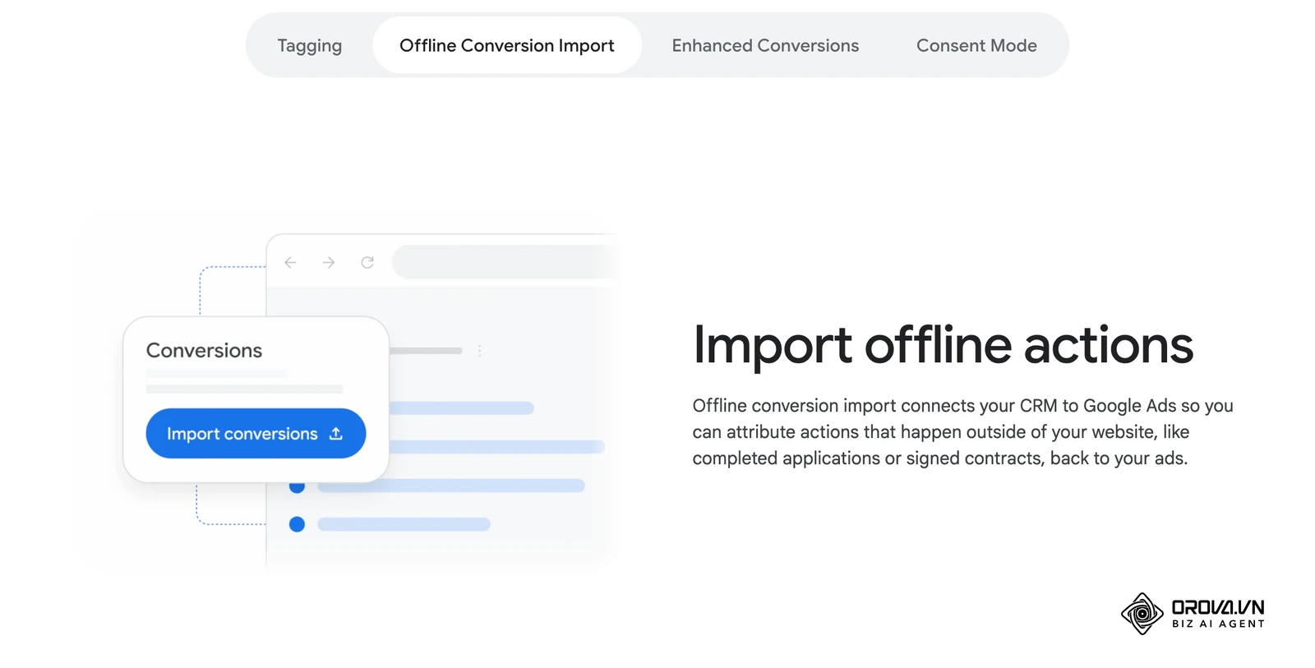Select the Offline Conversion Import tab
1315x668 pixels.
(x=507, y=45)
